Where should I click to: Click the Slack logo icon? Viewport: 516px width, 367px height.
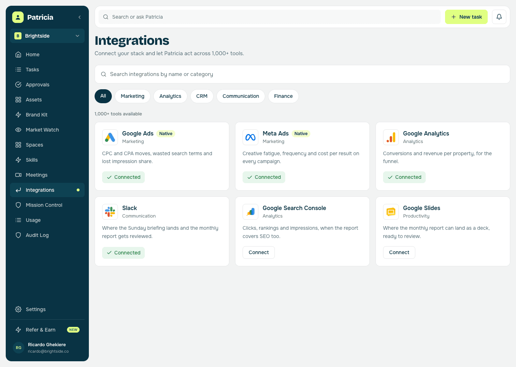coord(110,212)
